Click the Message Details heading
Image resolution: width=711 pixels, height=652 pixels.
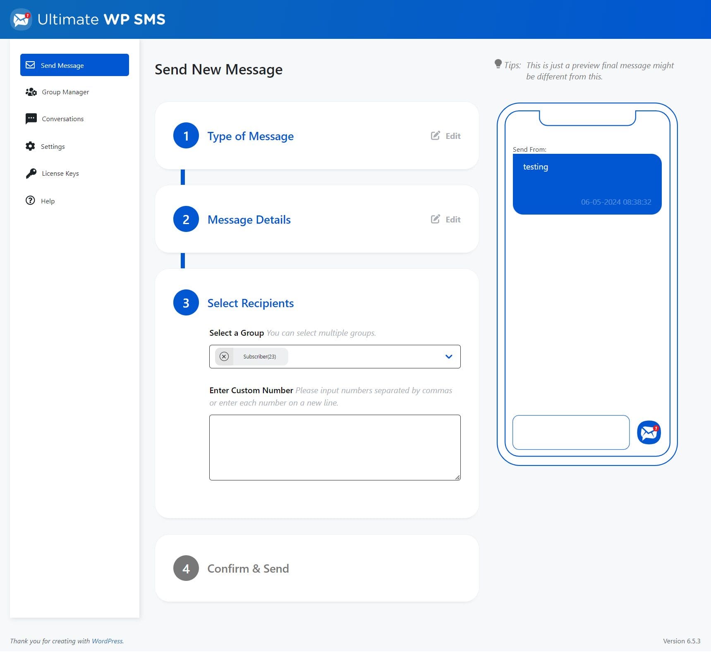tap(249, 220)
